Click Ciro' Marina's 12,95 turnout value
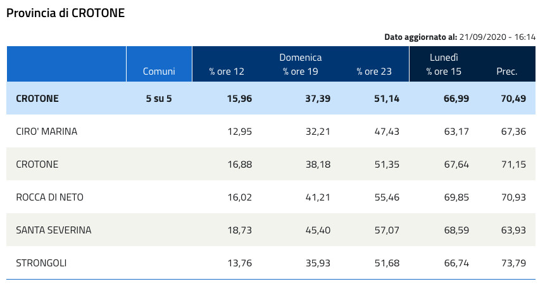Viewport: 545px width, 291px height. pos(239,132)
